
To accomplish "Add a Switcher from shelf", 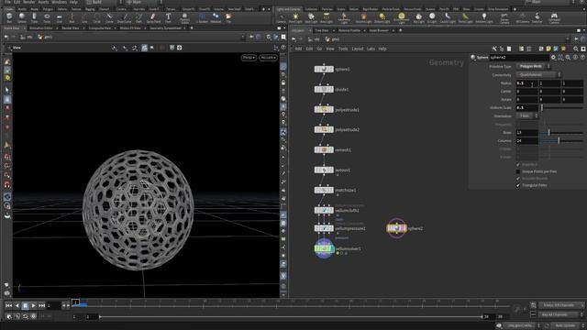I will click(x=537, y=17).
